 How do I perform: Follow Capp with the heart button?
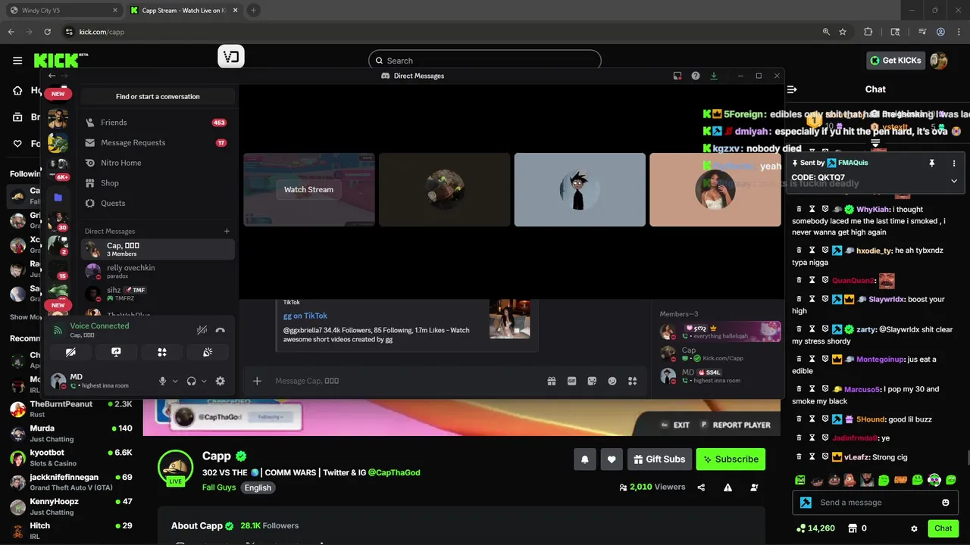(x=612, y=459)
